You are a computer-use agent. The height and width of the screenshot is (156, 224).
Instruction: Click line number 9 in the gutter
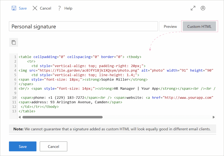click(x=15, y=93)
